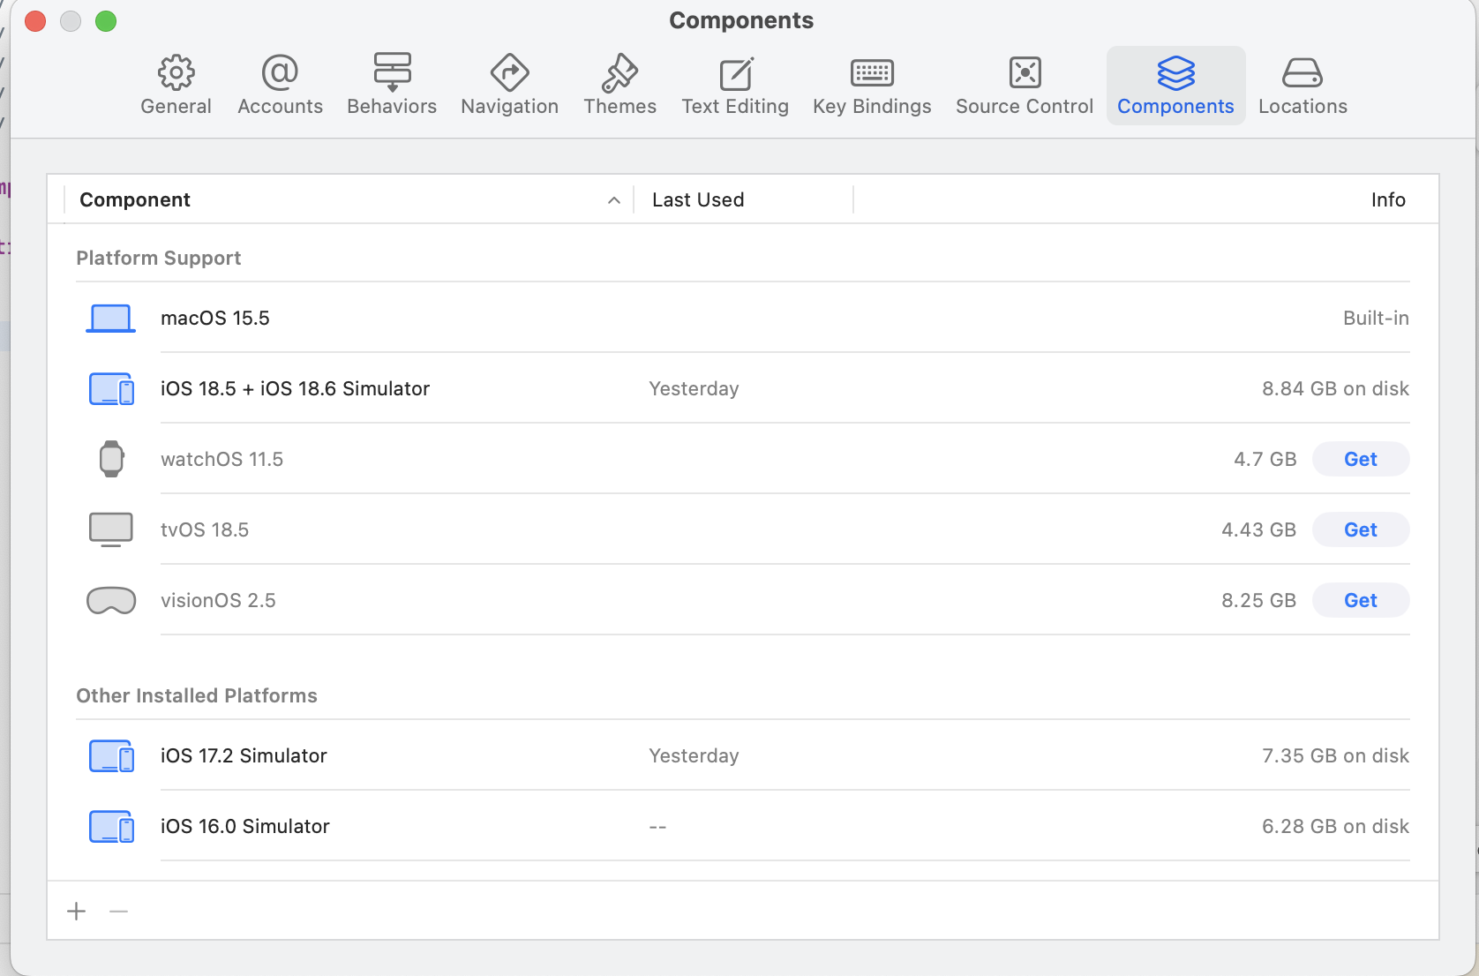Click the 7.35 GB on disk value
This screenshot has width=1479, height=976.
click(x=1335, y=755)
